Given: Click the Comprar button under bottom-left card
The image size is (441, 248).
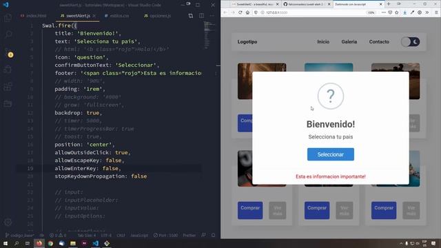Looking at the screenshot, I should (250, 210).
